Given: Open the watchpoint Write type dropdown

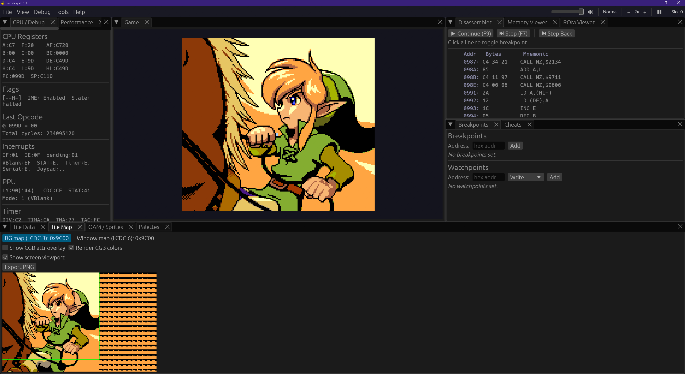Looking at the screenshot, I should (x=526, y=177).
